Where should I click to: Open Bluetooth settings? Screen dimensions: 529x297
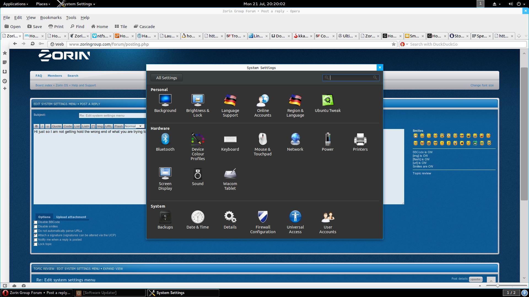tap(165, 142)
